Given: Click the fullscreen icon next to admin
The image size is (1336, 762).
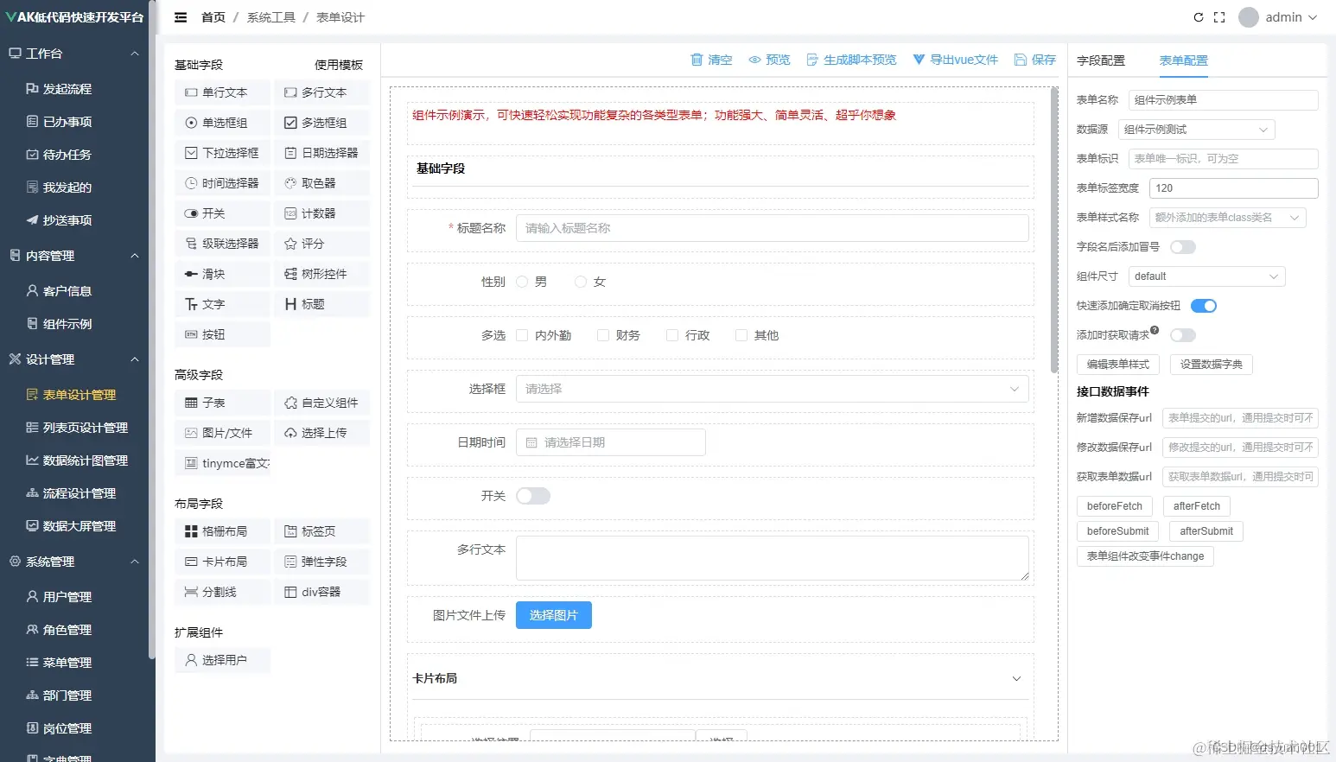Looking at the screenshot, I should point(1220,16).
